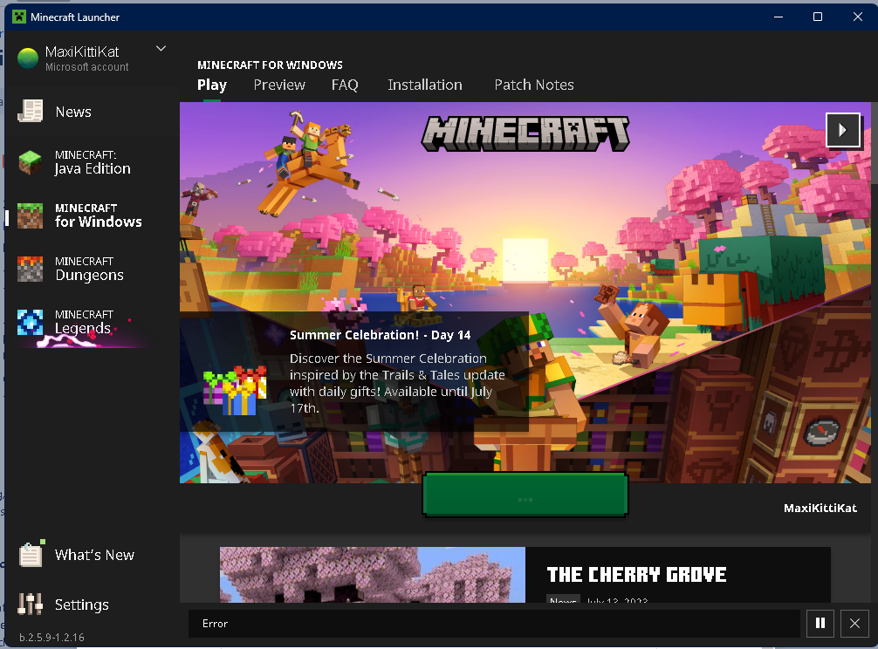Viewport: 878px width, 649px height.
Task: Click the cherry grove news thumbnail
Action: pyautogui.click(x=372, y=575)
